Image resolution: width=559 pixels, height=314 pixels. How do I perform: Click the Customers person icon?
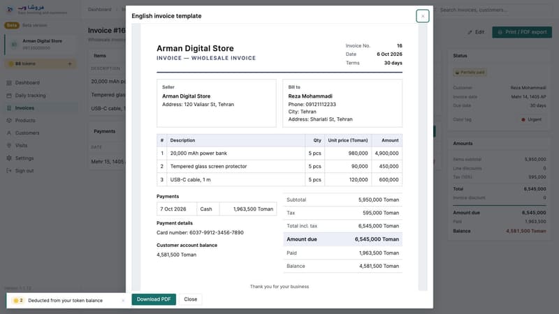pos(9,133)
